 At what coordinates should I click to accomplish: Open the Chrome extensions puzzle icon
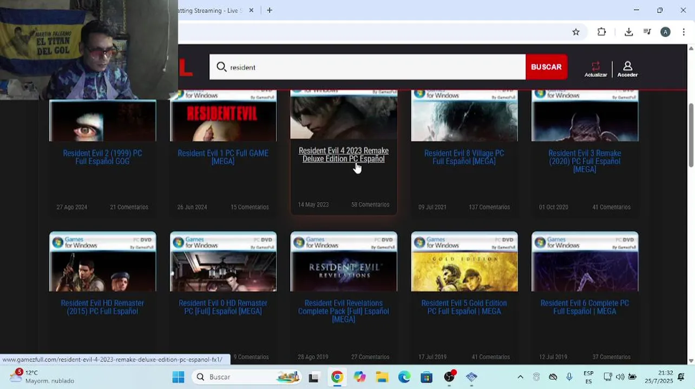[601, 32]
